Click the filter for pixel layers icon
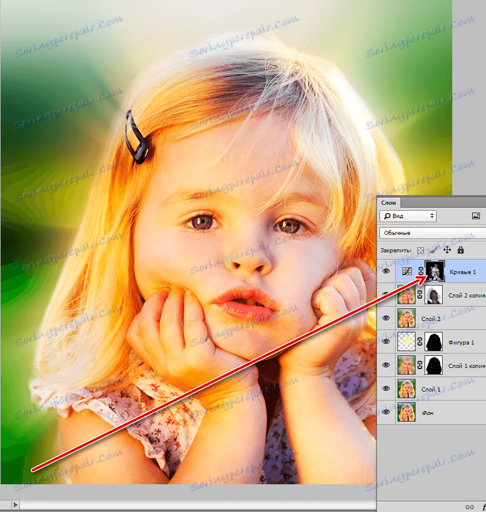Viewport: 486px width, 512px height. pyautogui.click(x=476, y=216)
